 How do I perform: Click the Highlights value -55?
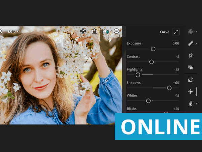point(177,70)
